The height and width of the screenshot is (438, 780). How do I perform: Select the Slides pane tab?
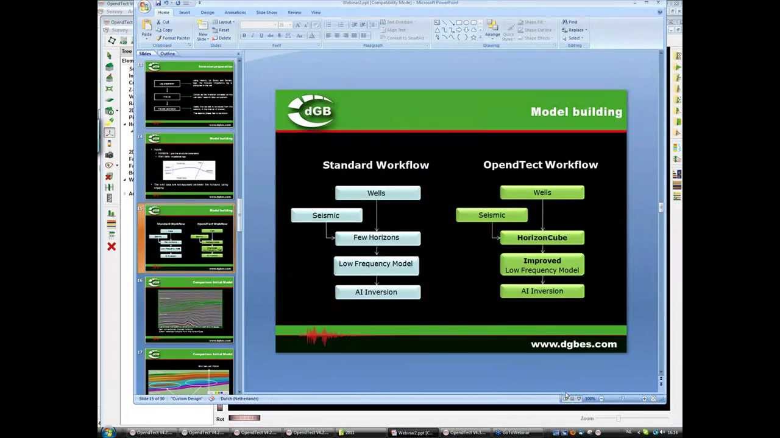click(x=145, y=54)
